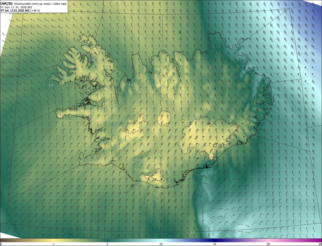The width and height of the screenshot is (322, 246).
Task: Click the 3.8 value on the map
Action: click(x=138, y=160)
